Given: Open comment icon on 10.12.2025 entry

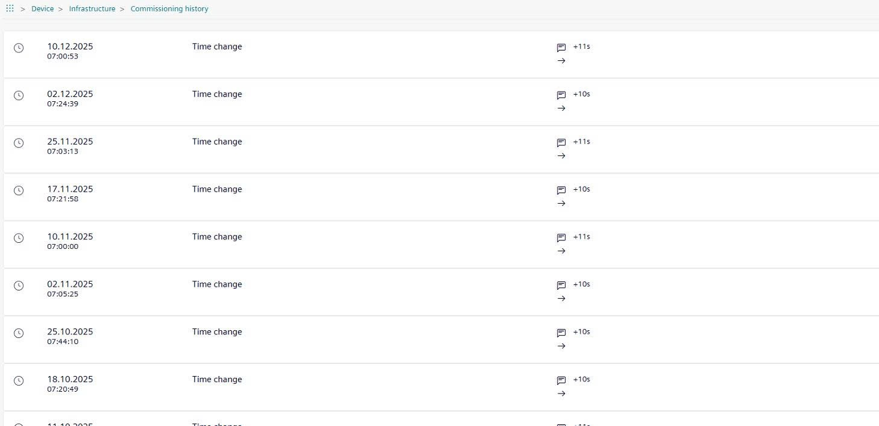Looking at the screenshot, I should coord(561,48).
